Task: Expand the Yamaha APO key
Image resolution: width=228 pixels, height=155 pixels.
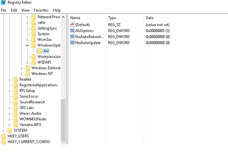Action: point(9,125)
